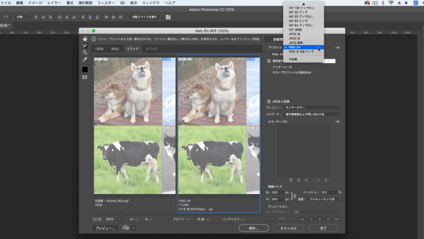Click the width W input field

(x=277, y=192)
